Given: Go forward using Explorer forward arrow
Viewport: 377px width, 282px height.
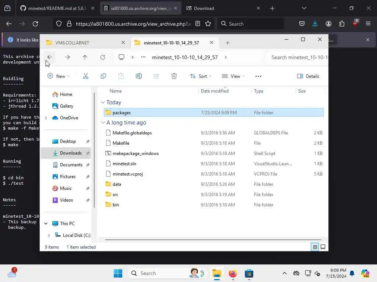Looking at the screenshot, I should pos(67,57).
